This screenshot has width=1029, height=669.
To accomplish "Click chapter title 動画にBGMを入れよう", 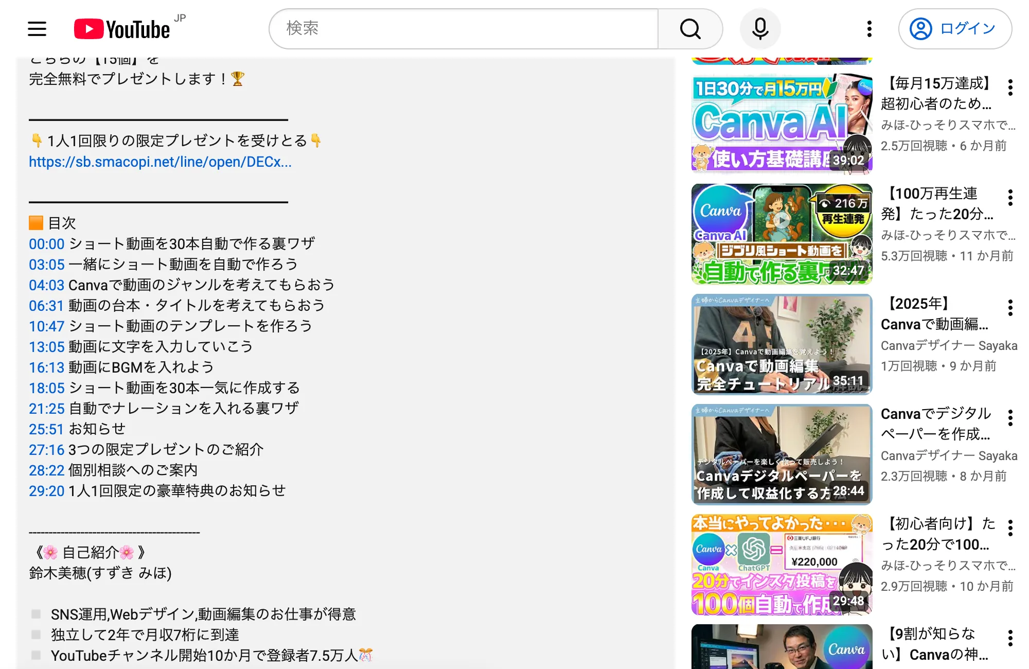I will pyautogui.click(x=141, y=367).
